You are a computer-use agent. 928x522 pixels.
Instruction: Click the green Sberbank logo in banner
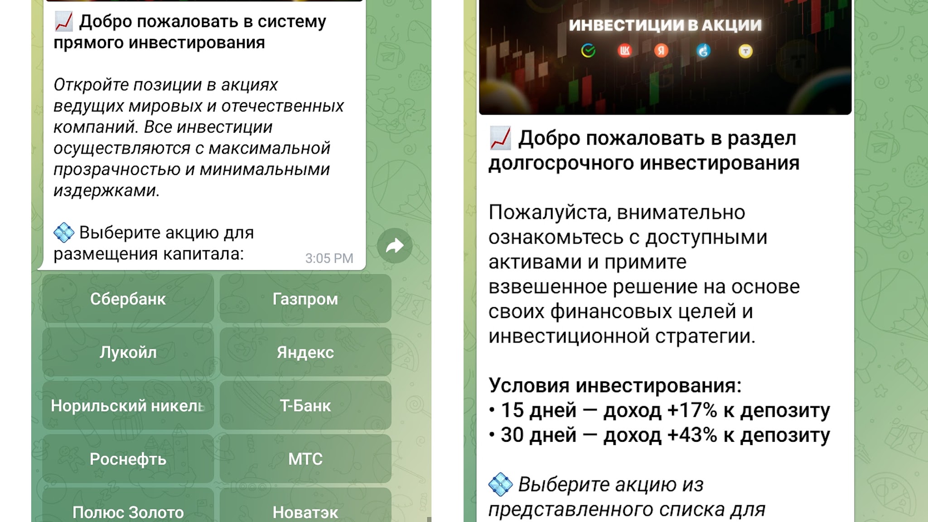tap(588, 51)
